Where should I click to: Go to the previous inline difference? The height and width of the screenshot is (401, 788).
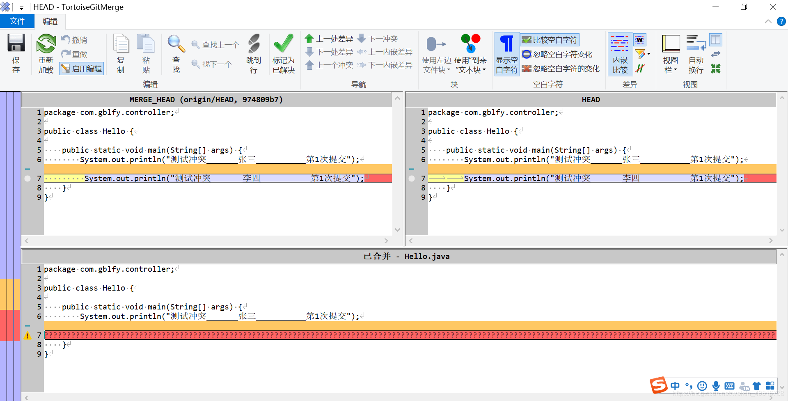[385, 52]
